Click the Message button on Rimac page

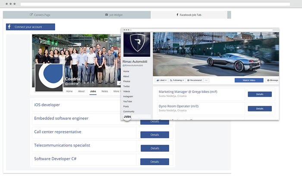pyautogui.click(x=273, y=80)
